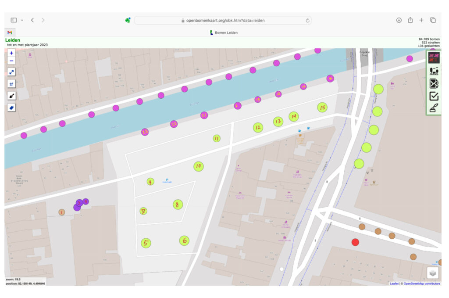Open the Leaflet attribution link
Image resolution: width=449 pixels, height=298 pixels.
tap(394, 284)
